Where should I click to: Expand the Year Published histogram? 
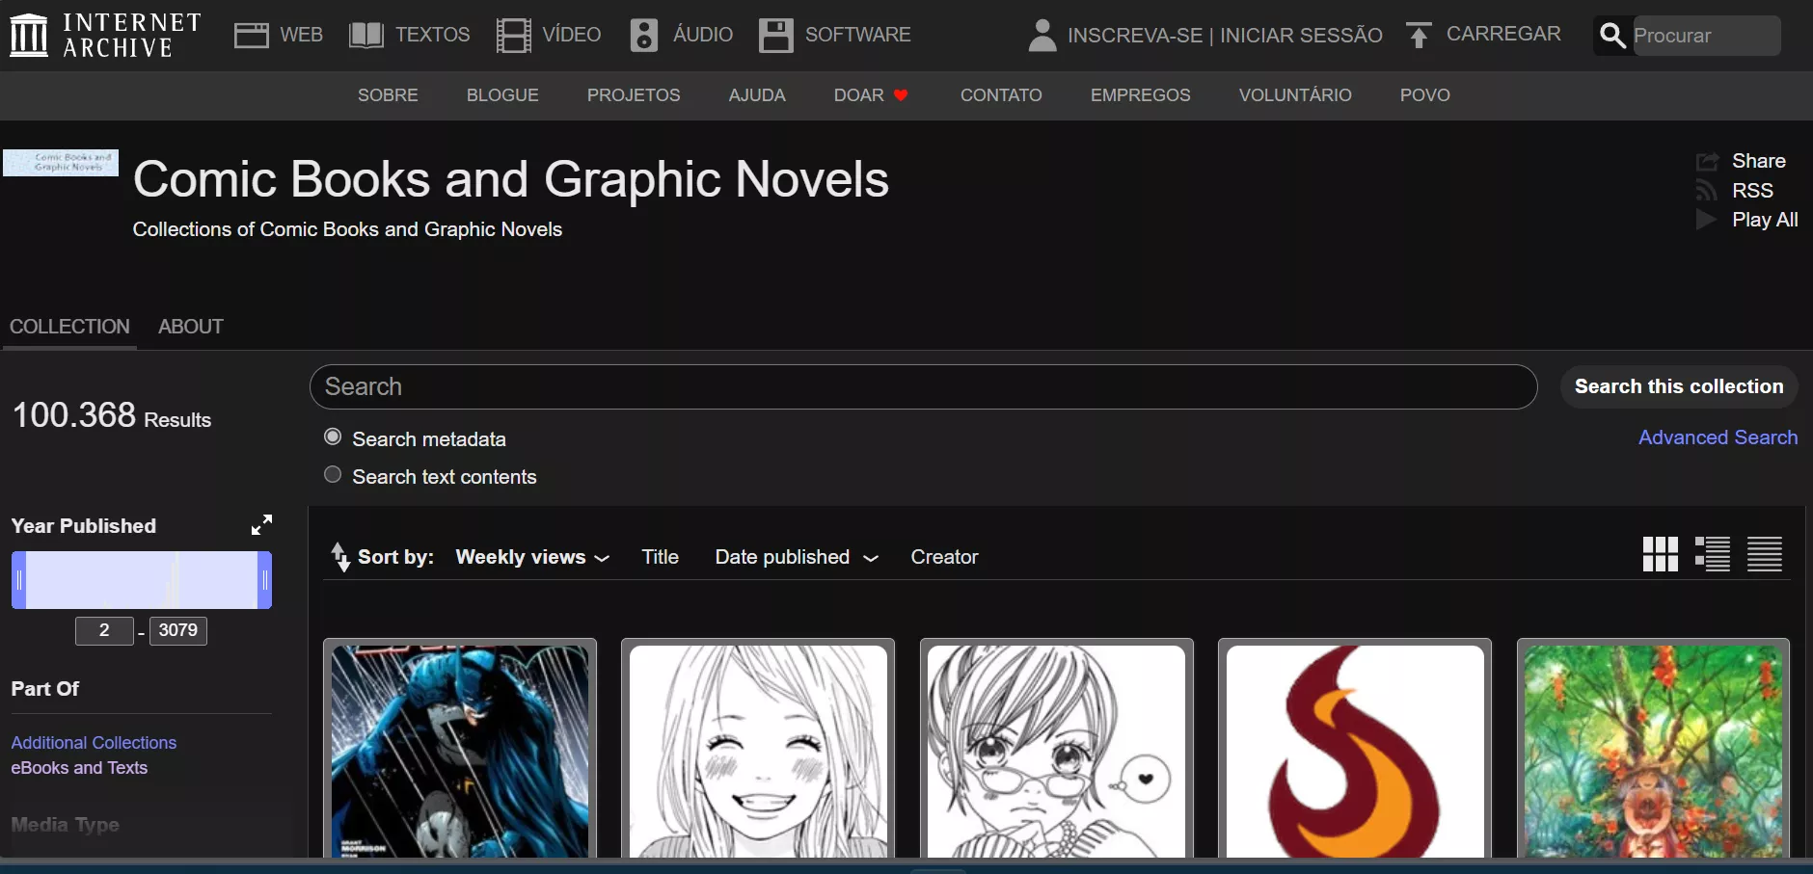[x=261, y=524]
